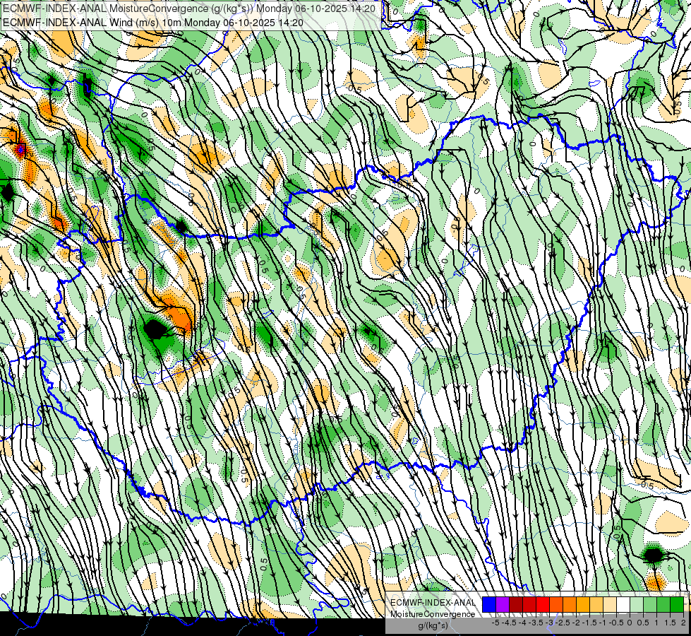Click the 0.5 legend scale value
Image resolution: width=691 pixels, height=636 pixels.
tap(643, 623)
